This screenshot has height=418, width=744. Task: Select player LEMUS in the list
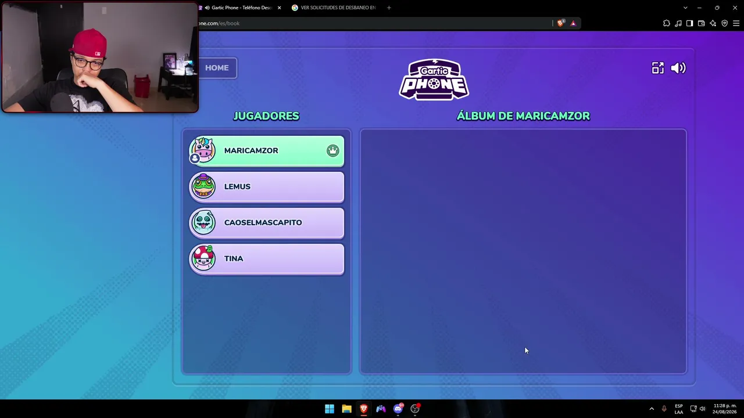pyautogui.click(x=267, y=187)
